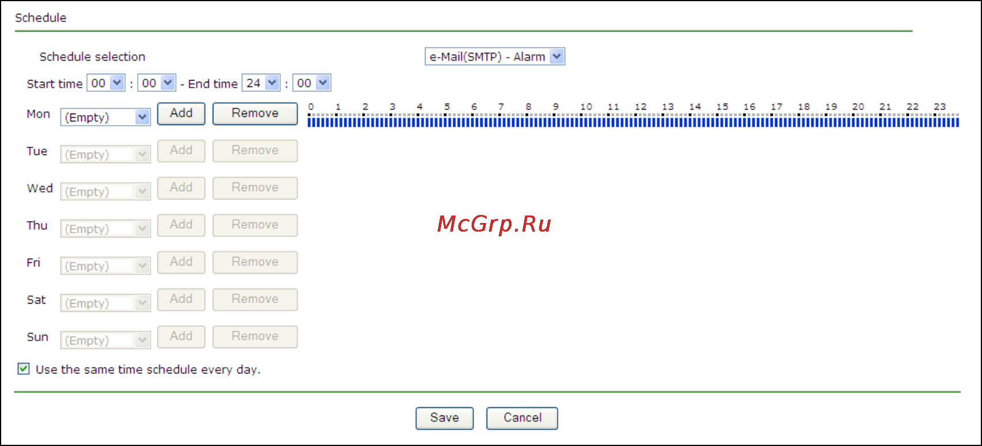Click hour 3 marker on timeline
The width and height of the screenshot is (982, 446).
pos(393,107)
